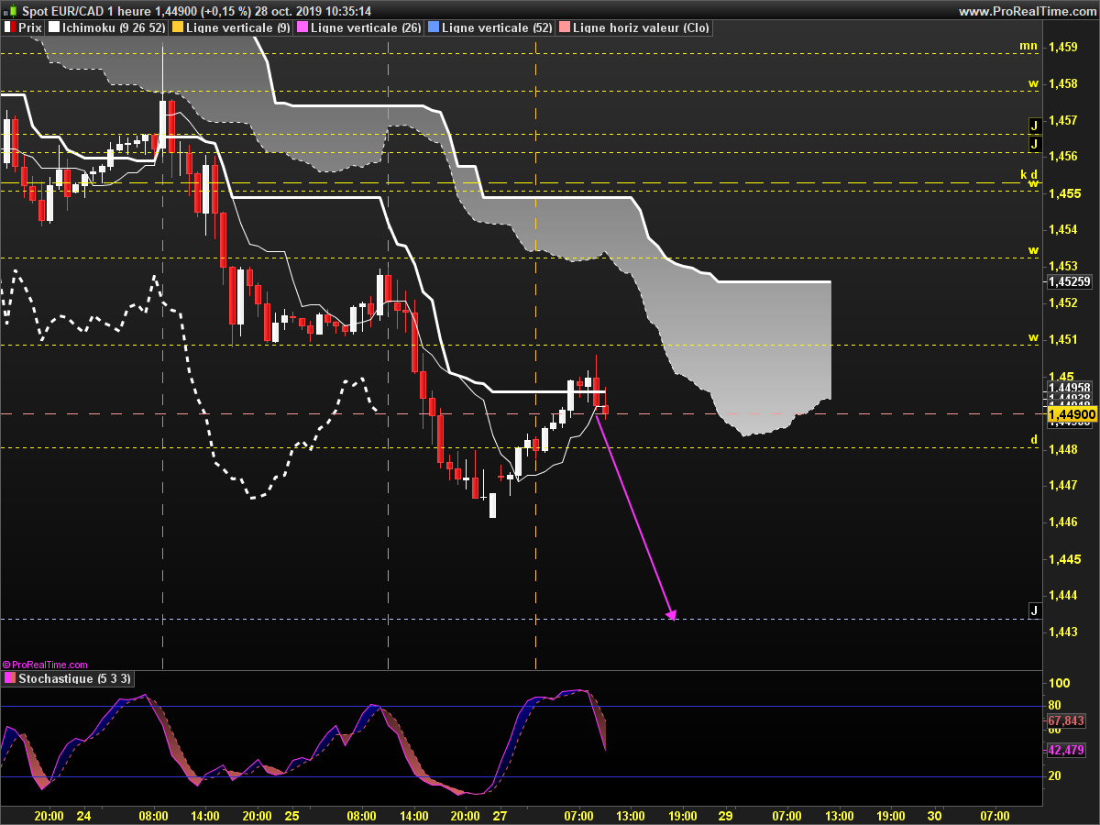Viewport: 1100px width, 825px height.
Task: Click the 1,45259 price tag on the axis
Action: pos(1069,281)
